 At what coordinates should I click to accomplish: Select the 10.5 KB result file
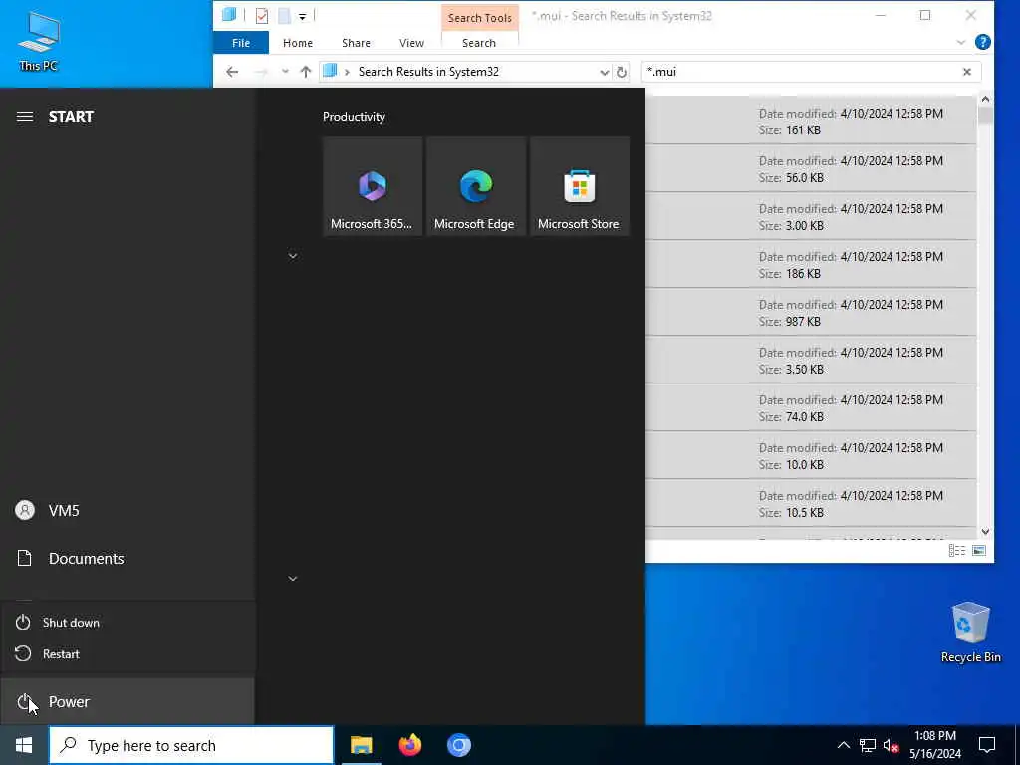811,503
